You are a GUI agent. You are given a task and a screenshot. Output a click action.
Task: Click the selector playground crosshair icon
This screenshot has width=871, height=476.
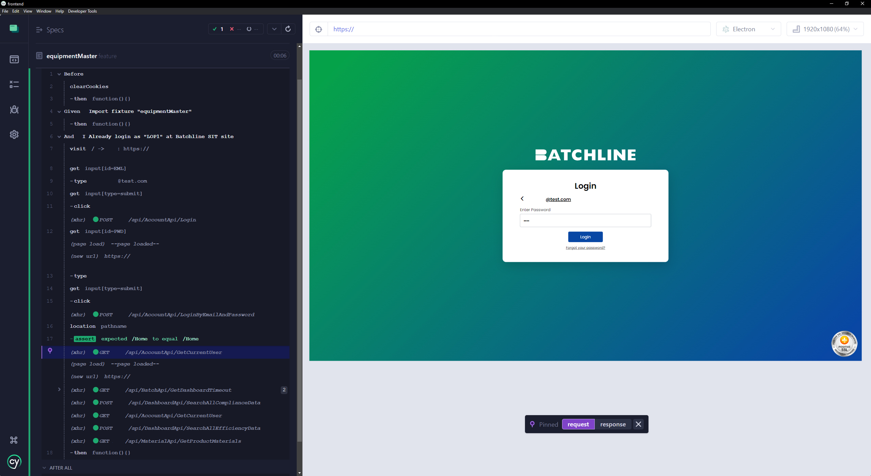(x=319, y=29)
